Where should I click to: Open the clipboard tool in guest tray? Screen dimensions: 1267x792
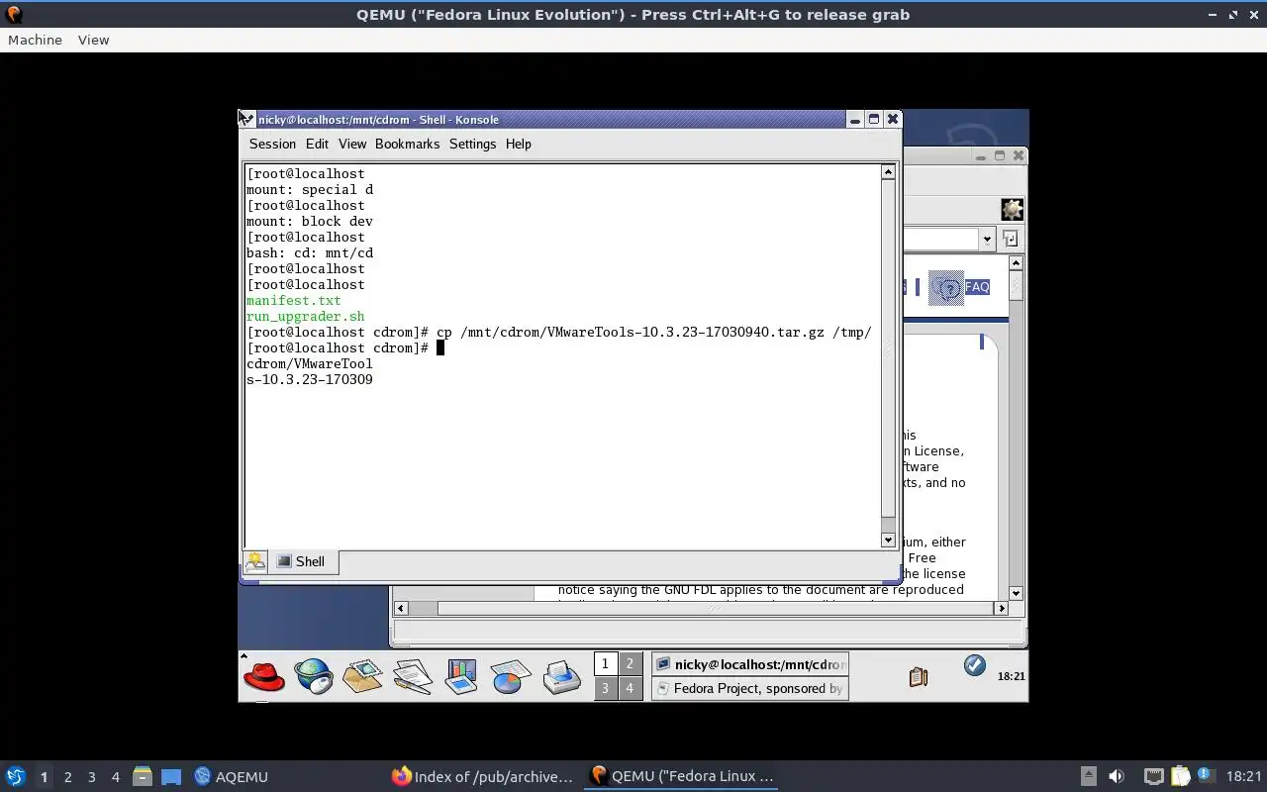click(919, 677)
